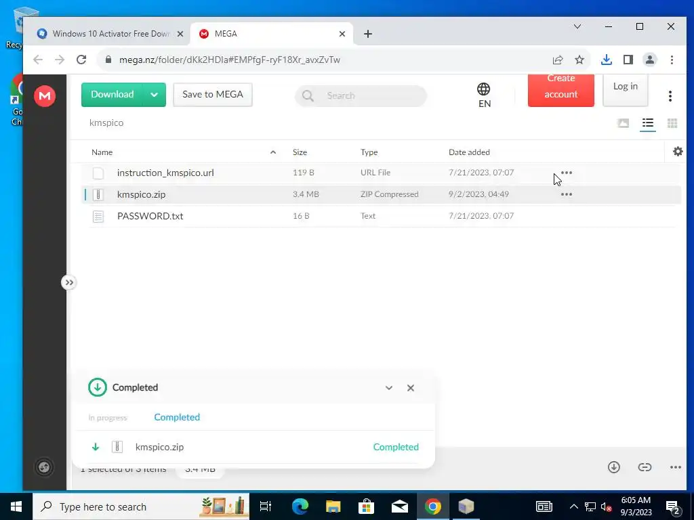694x520 pixels.
Task: Sort files by Date added column
Action: pos(469,152)
